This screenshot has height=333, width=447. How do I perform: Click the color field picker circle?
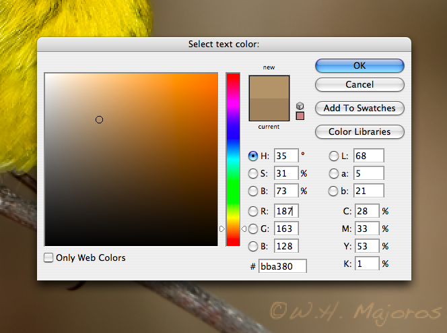(99, 119)
